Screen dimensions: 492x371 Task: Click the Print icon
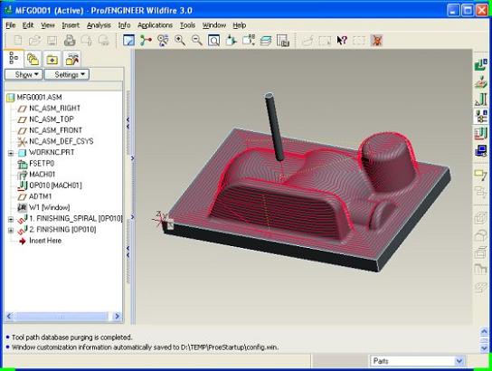(70, 41)
